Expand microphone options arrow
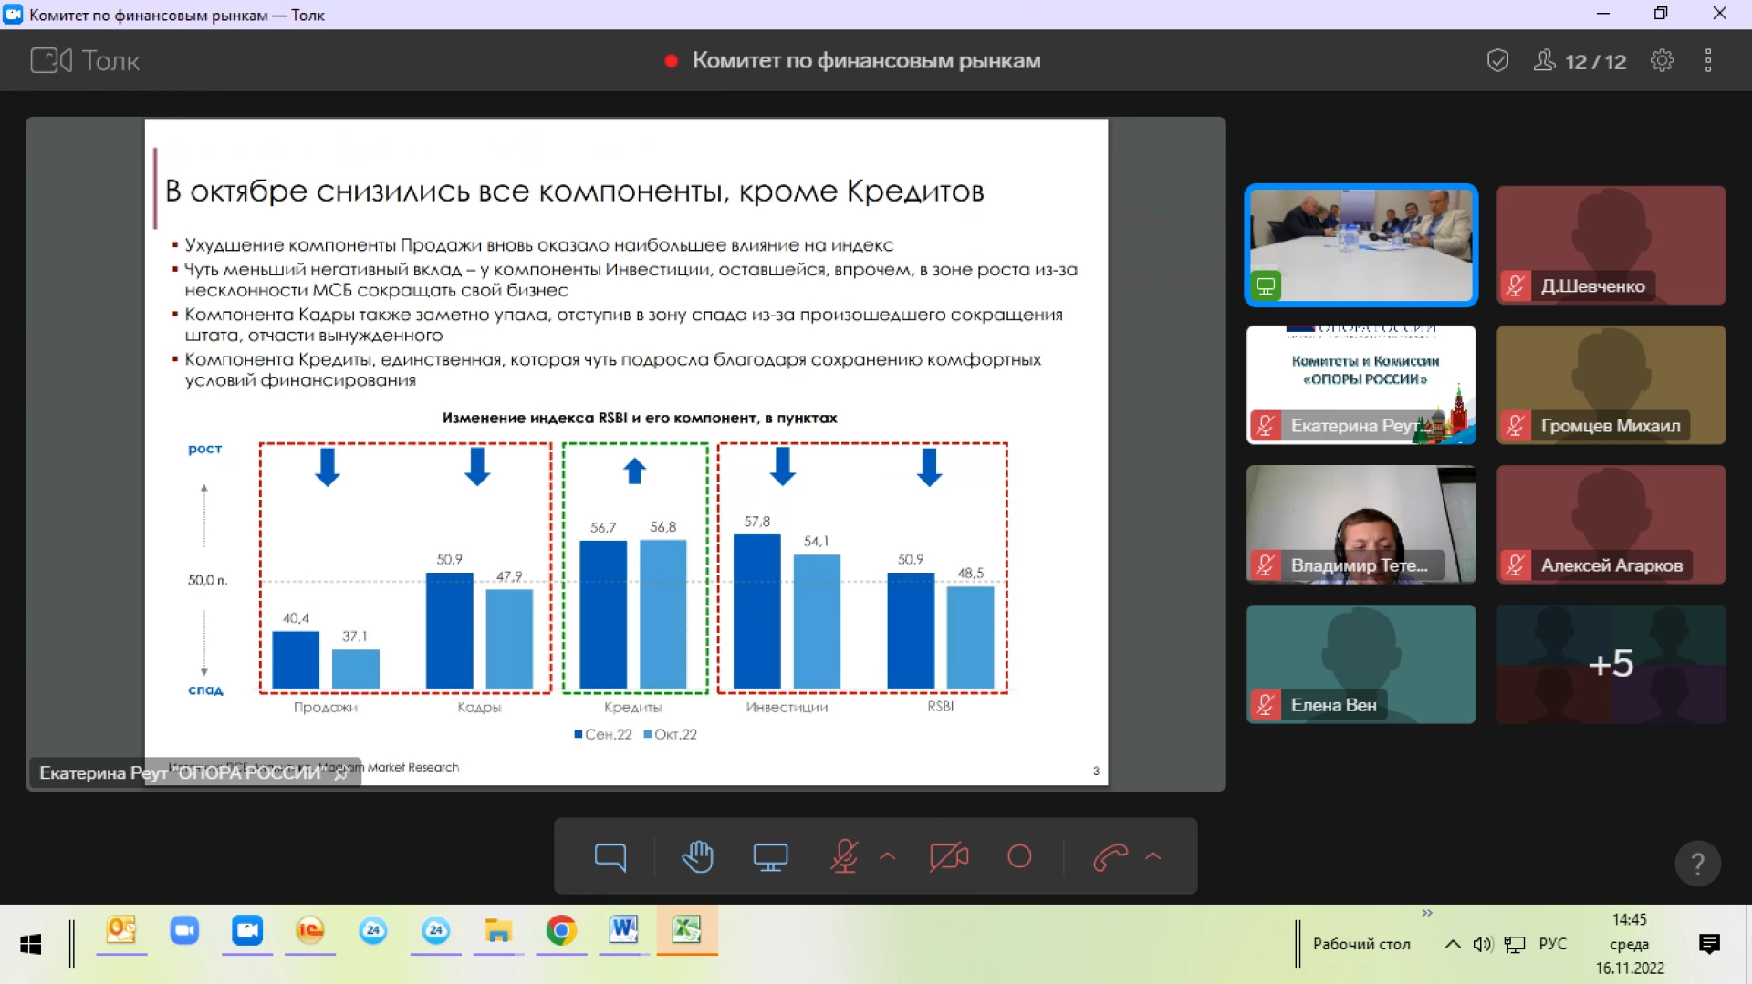Screen dimensions: 1752x984 [887, 856]
